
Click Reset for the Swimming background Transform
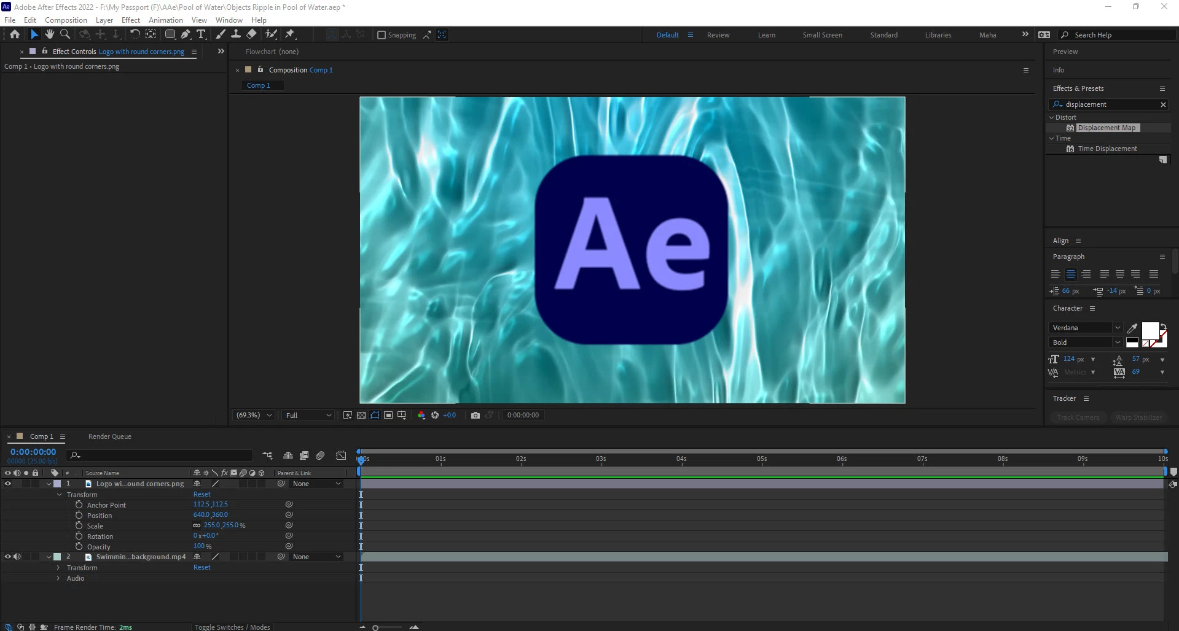point(202,567)
